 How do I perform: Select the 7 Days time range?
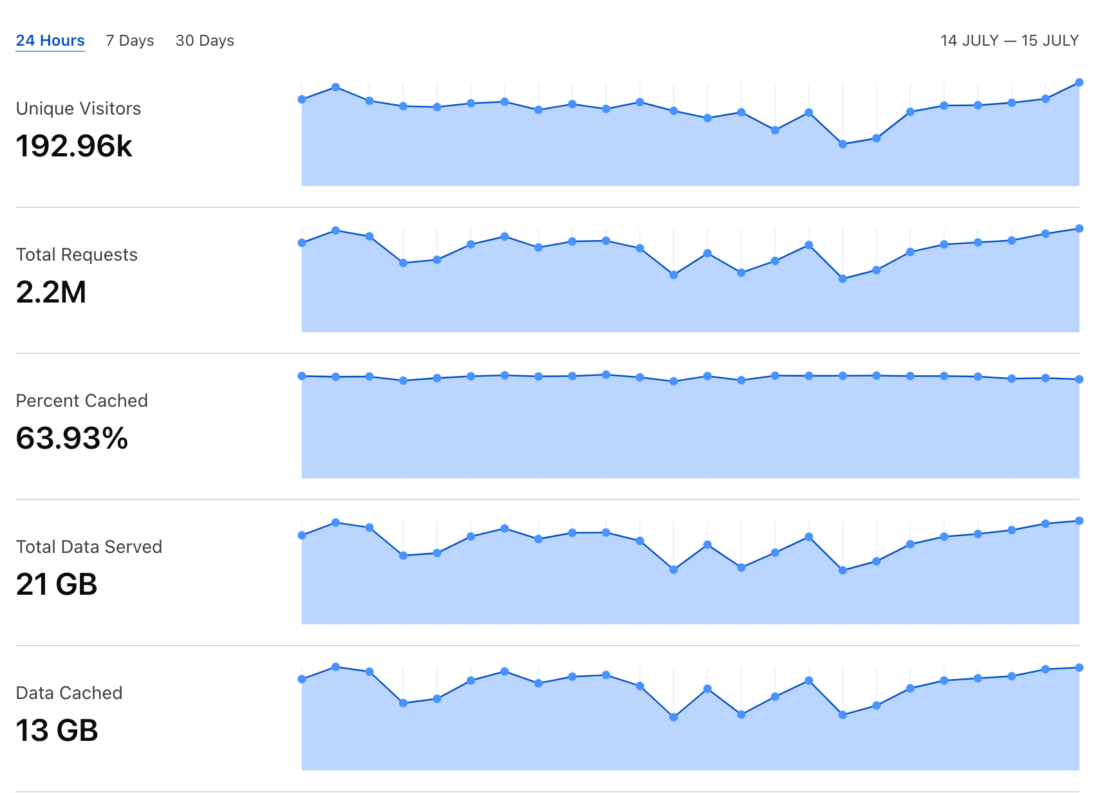tap(130, 41)
